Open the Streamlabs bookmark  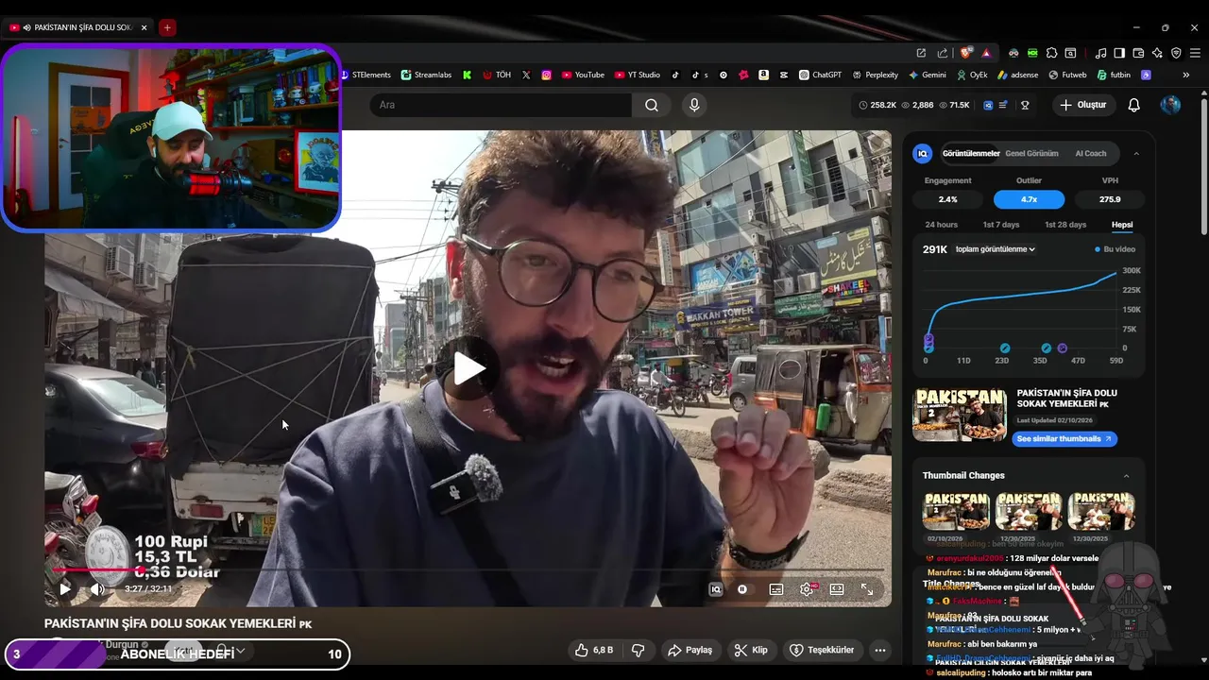pyautogui.click(x=426, y=75)
